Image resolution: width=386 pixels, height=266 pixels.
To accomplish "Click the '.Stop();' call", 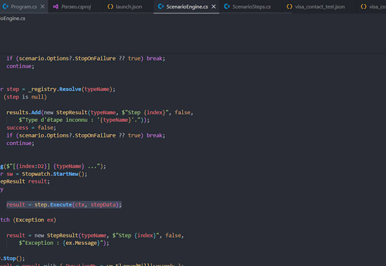I will coord(12,259).
